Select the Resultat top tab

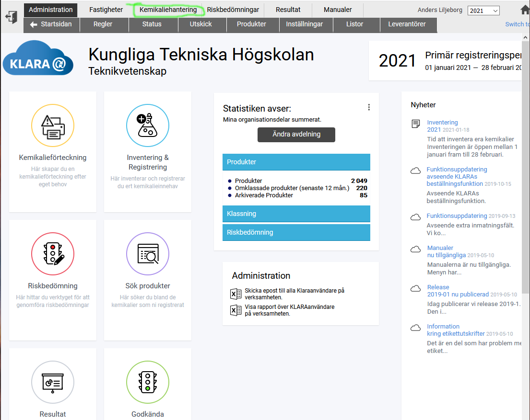point(288,10)
